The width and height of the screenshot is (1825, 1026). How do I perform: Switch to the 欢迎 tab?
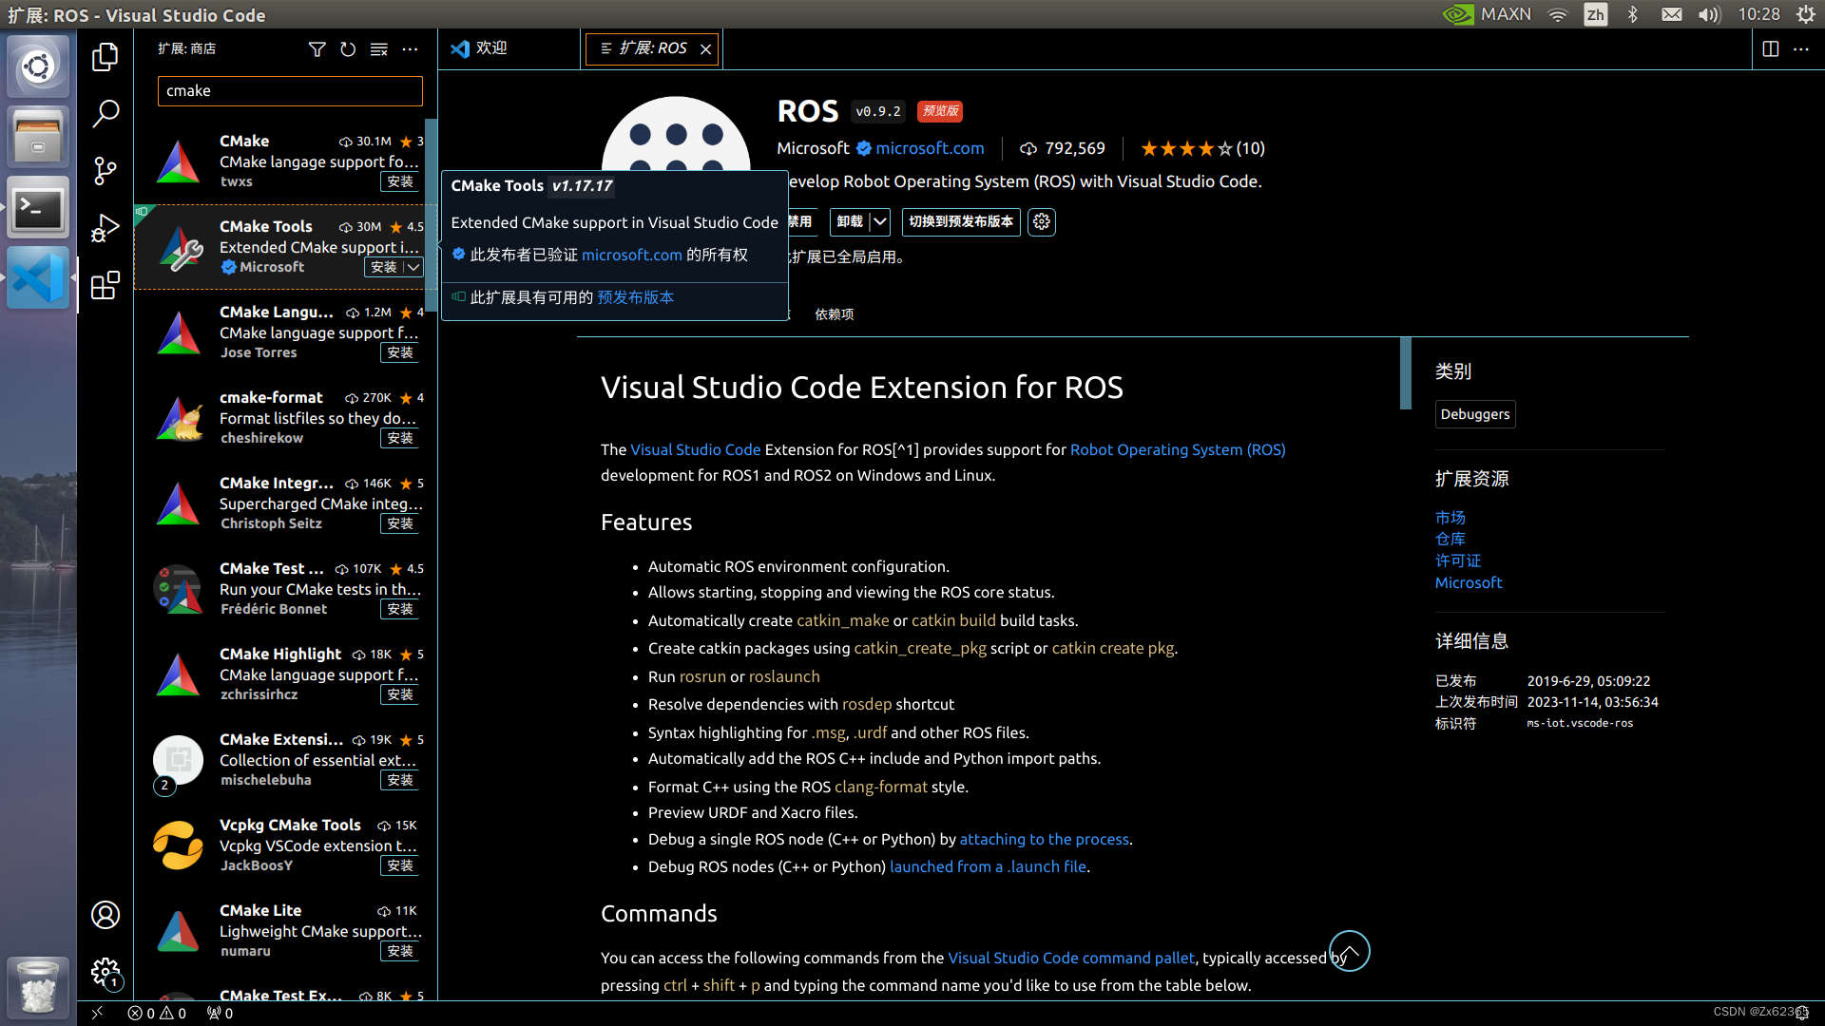[x=480, y=48]
